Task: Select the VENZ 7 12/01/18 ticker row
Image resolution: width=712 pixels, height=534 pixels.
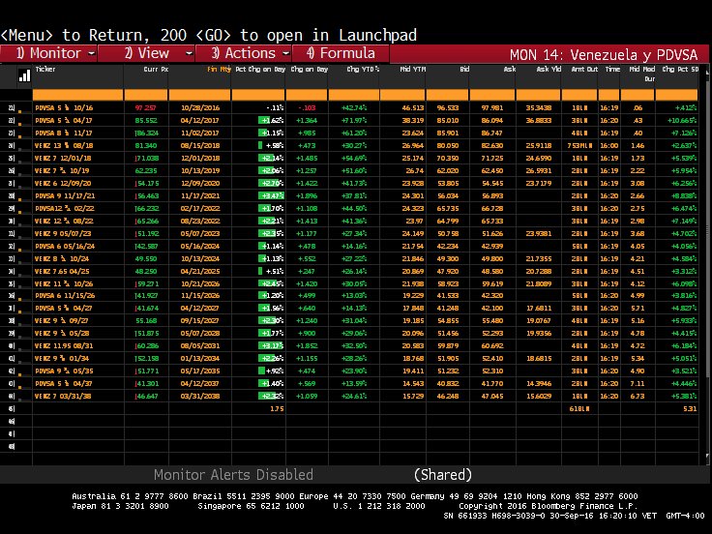Action: pos(63,158)
